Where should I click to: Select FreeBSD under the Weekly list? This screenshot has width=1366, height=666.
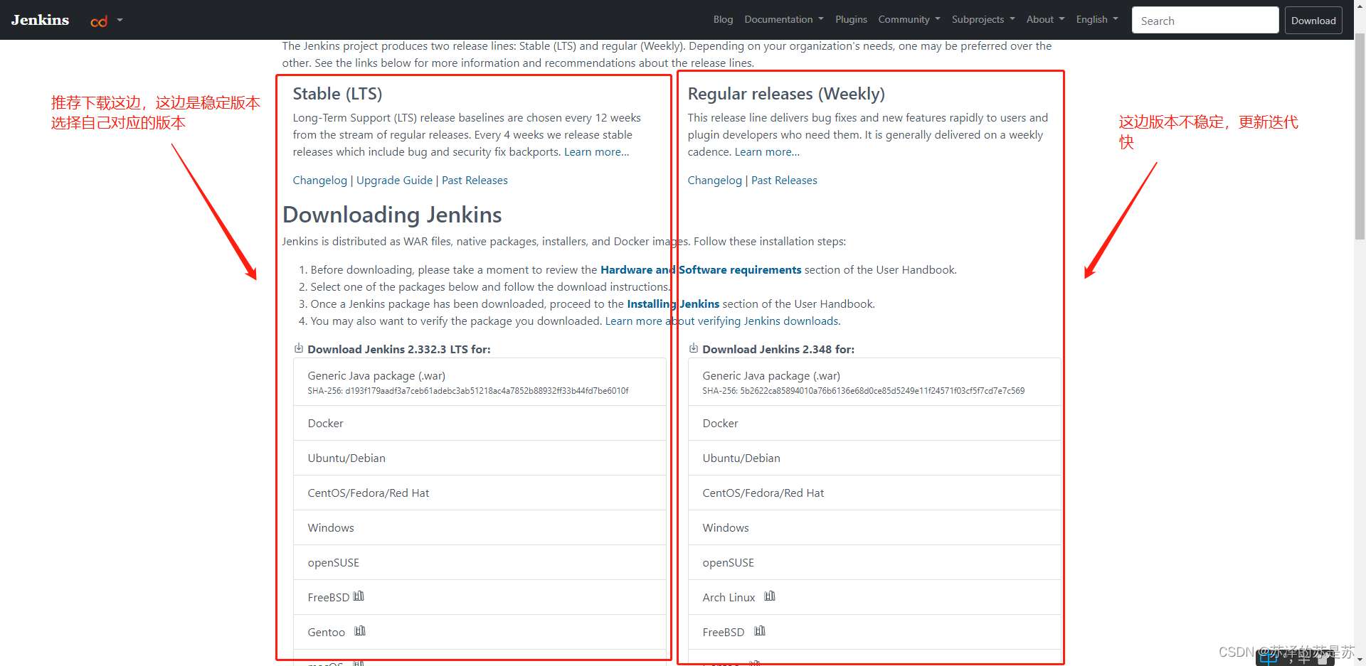point(874,633)
